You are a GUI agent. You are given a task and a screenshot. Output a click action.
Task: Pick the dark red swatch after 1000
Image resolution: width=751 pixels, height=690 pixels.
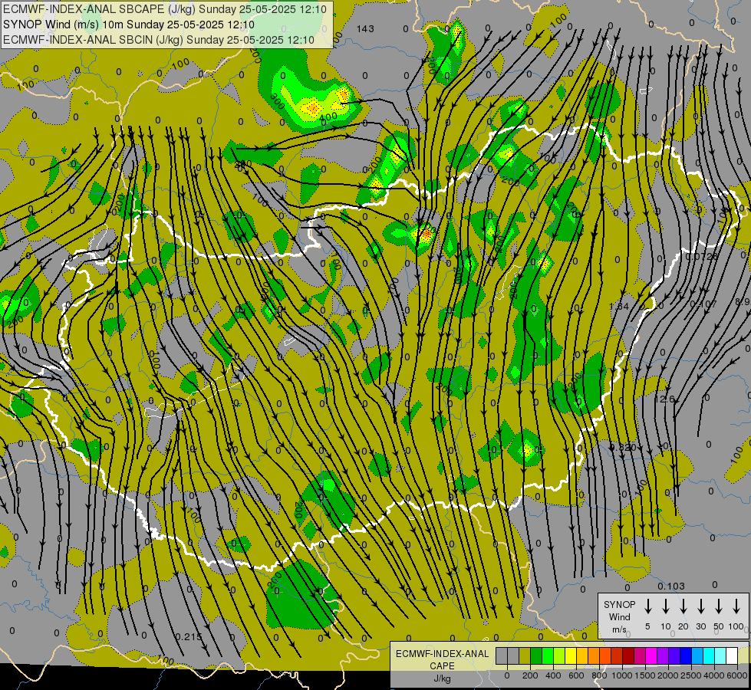click(x=629, y=655)
